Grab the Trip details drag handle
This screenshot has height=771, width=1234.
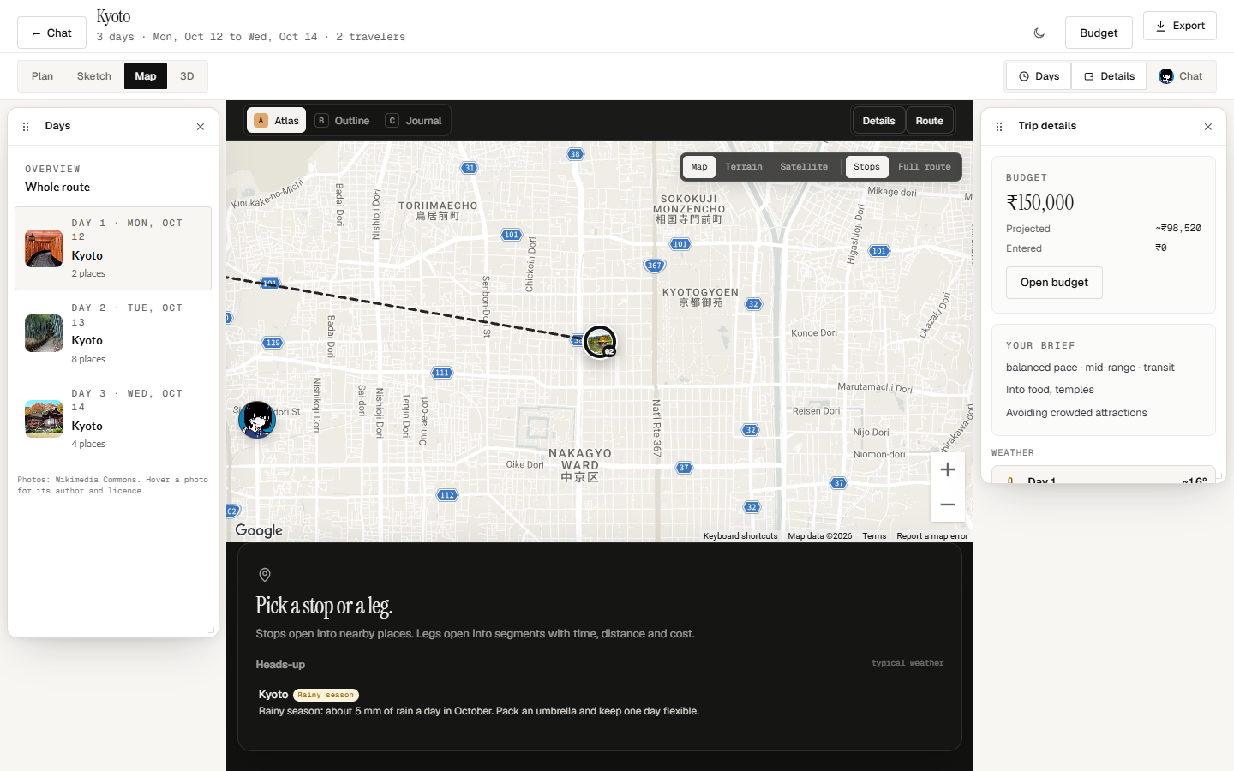[999, 127]
